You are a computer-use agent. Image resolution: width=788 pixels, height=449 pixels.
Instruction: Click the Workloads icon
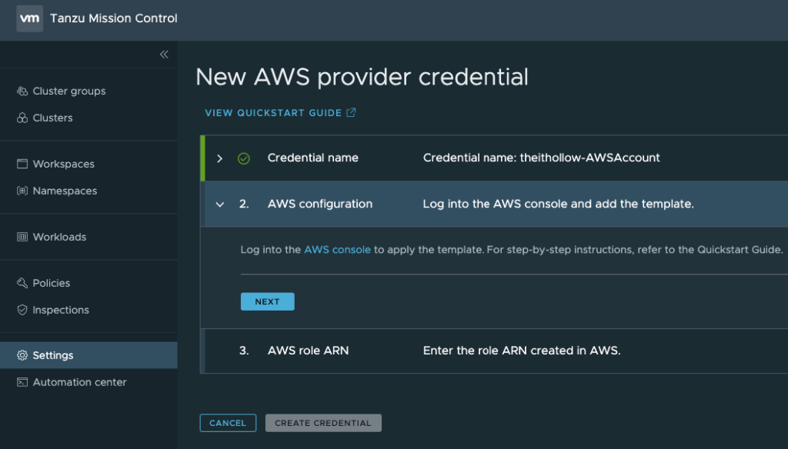pyautogui.click(x=22, y=238)
